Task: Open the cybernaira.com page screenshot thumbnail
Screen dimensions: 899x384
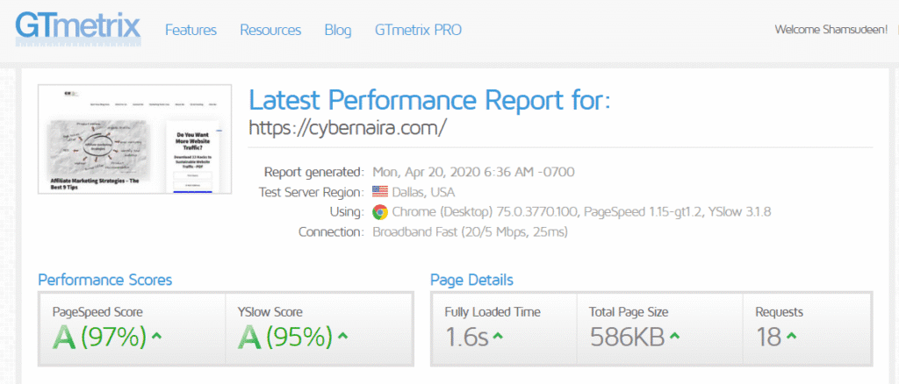Action: click(x=134, y=139)
